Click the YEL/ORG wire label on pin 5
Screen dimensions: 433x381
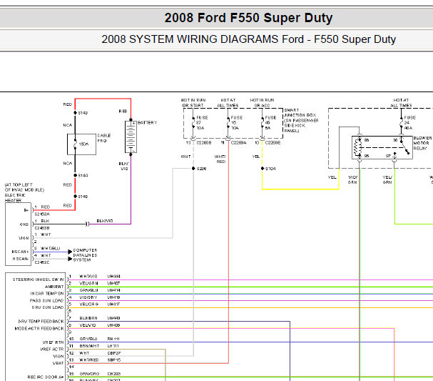click(x=88, y=304)
